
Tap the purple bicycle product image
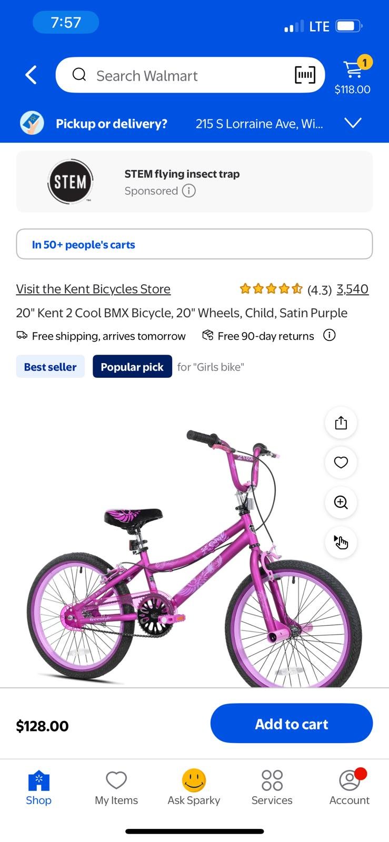click(174, 558)
